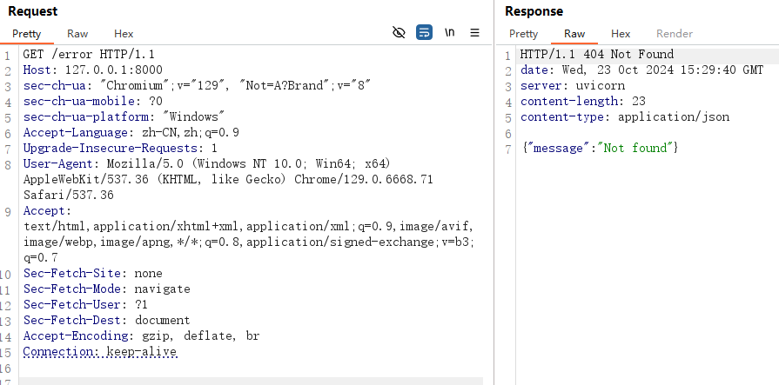Viewport: 779px width, 385px height.
Task: Open the Request hamburger options menu
Action: (x=475, y=33)
